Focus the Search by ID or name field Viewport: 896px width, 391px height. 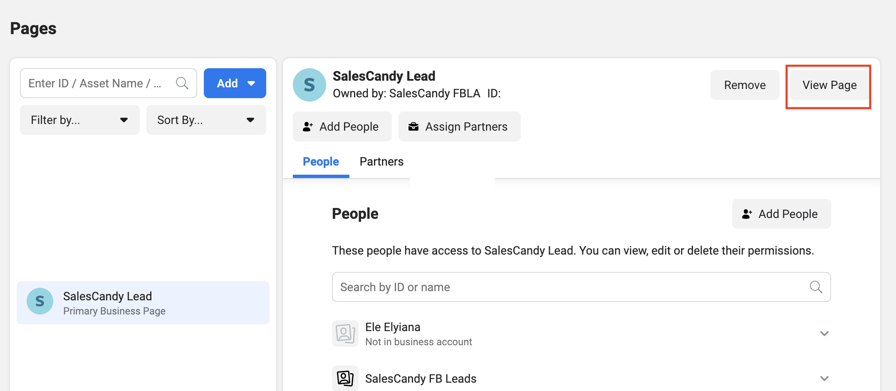(x=570, y=287)
